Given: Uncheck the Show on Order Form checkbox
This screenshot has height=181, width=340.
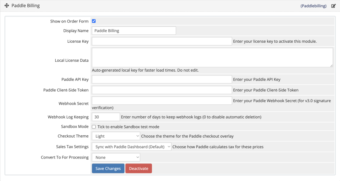Looking at the screenshot, I should pyautogui.click(x=94, y=21).
